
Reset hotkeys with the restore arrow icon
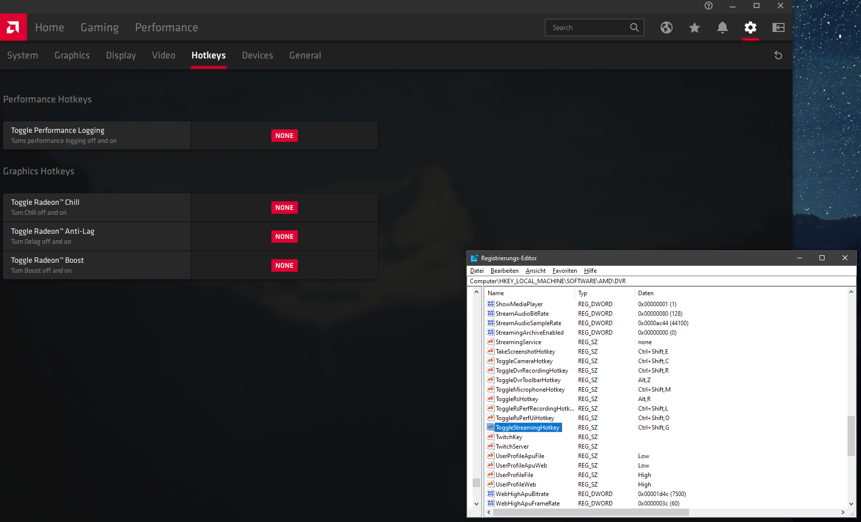(x=778, y=55)
